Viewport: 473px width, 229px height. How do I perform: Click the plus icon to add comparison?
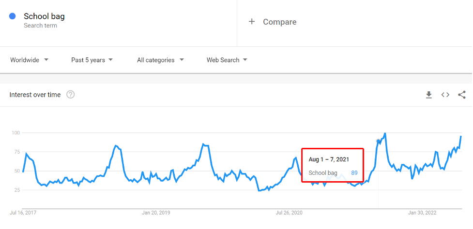click(252, 22)
